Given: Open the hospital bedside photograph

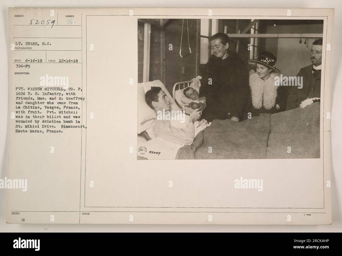Looking at the screenshot, I should [x=230, y=89].
